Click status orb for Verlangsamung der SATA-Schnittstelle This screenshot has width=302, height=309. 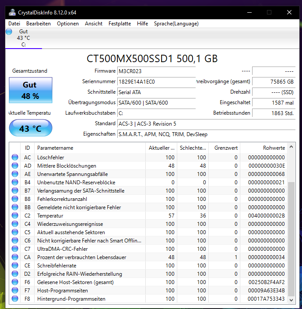click(15, 190)
